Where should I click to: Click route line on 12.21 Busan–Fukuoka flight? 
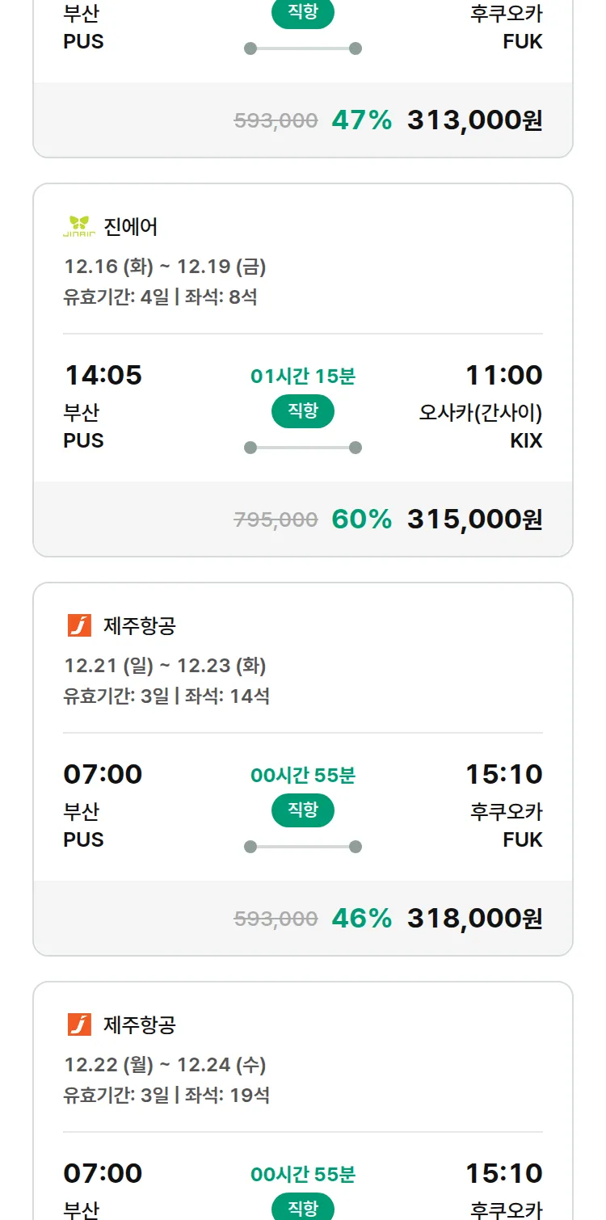click(x=303, y=847)
